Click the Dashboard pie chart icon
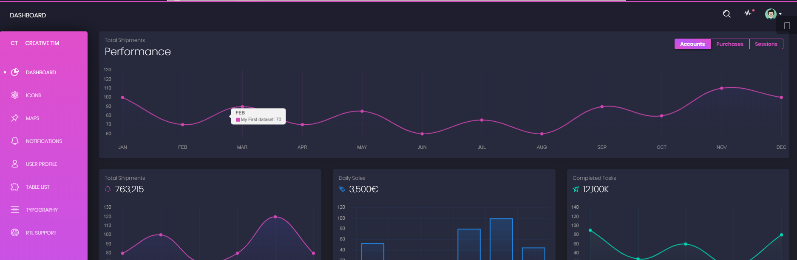Image resolution: width=797 pixels, height=260 pixels. (15, 72)
